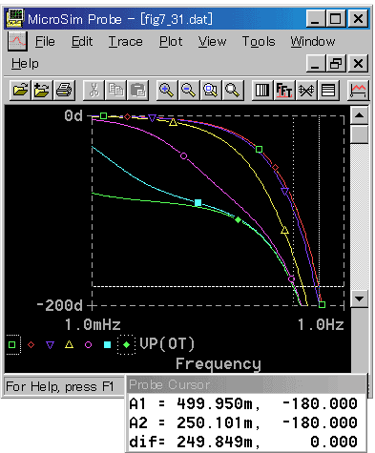
Task: Click the document waveform icon beside File
Action: coord(17,41)
